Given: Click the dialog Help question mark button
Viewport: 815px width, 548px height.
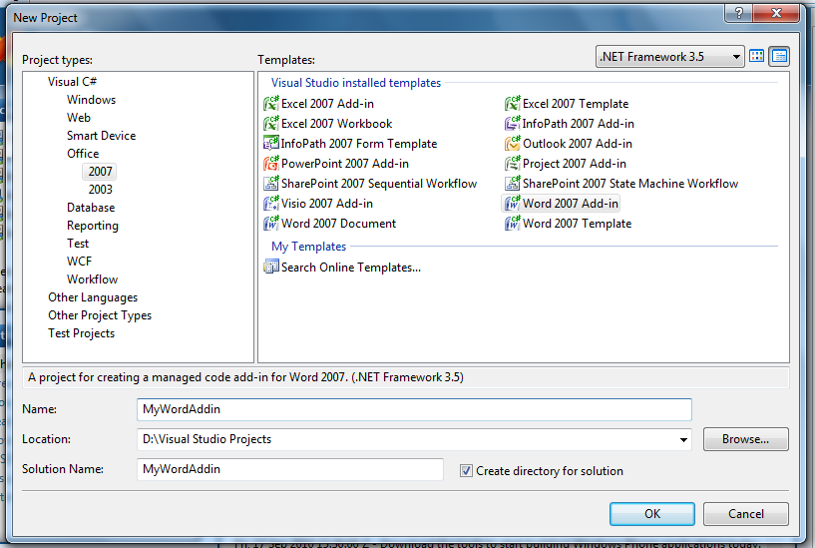Looking at the screenshot, I should [738, 13].
